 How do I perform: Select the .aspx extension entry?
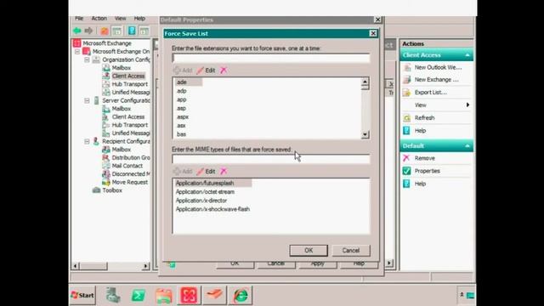[x=183, y=117]
